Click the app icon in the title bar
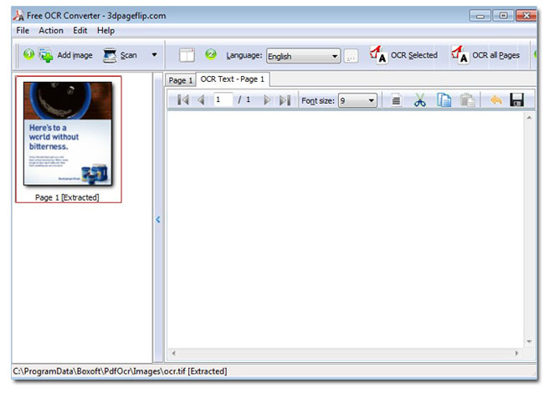Image resolution: width=544 pixels, height=393 pixels. click(18, 15)
